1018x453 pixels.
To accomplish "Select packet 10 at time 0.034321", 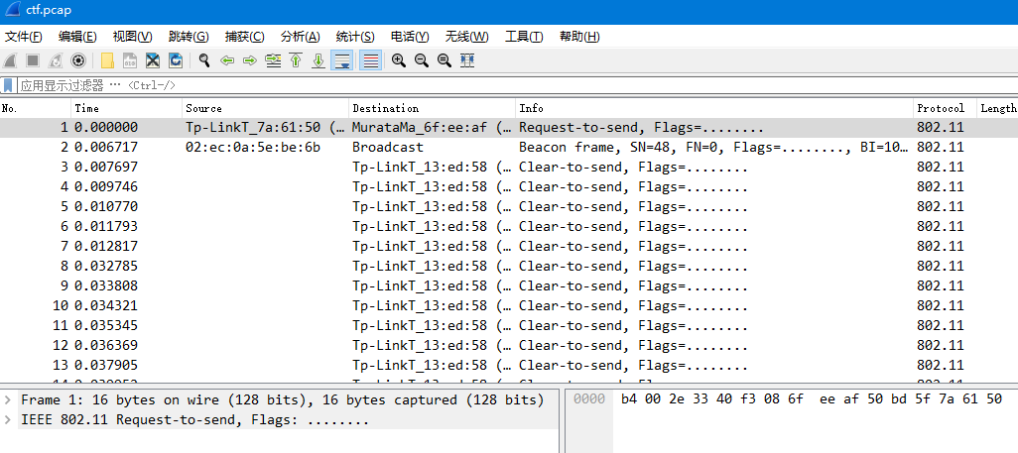I will pos(509,305).
